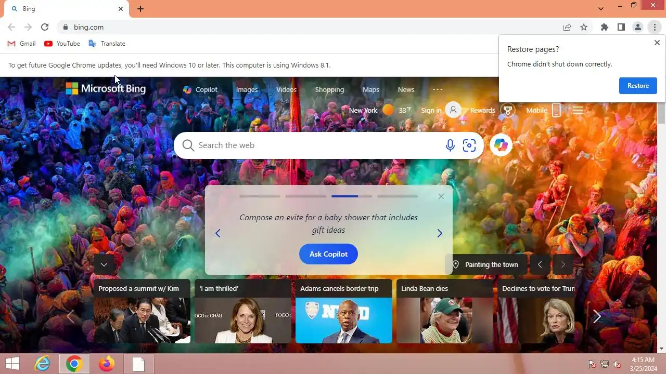Expand more Bing menu options ellipsis

coord(438,89)
